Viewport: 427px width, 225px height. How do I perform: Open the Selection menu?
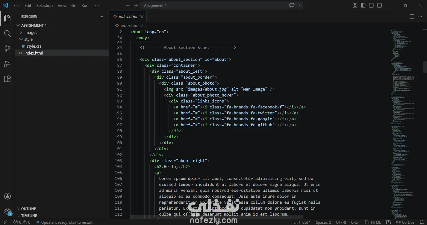[x=44, y=5]
